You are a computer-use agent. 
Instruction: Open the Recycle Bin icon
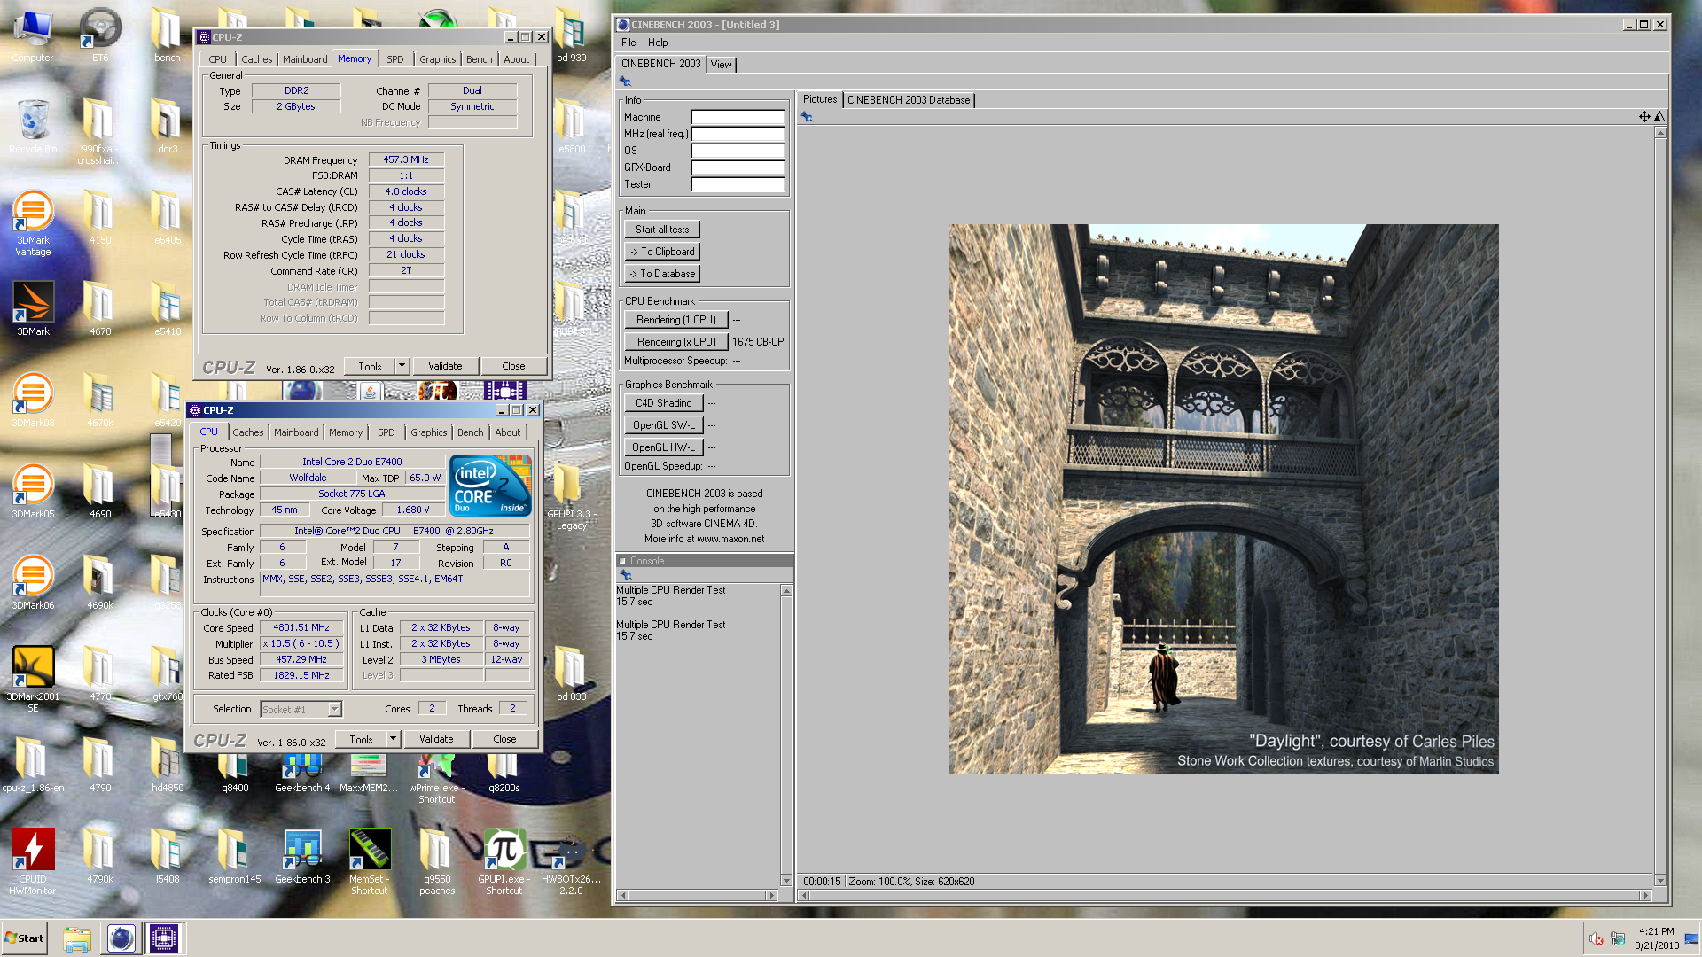pyautogui.click(x=33, y=127)
